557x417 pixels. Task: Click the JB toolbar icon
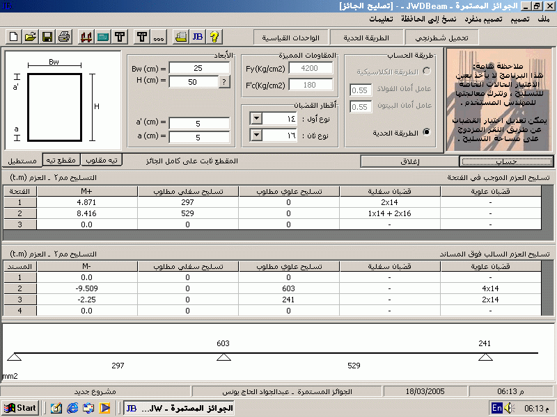pos(197,36)
